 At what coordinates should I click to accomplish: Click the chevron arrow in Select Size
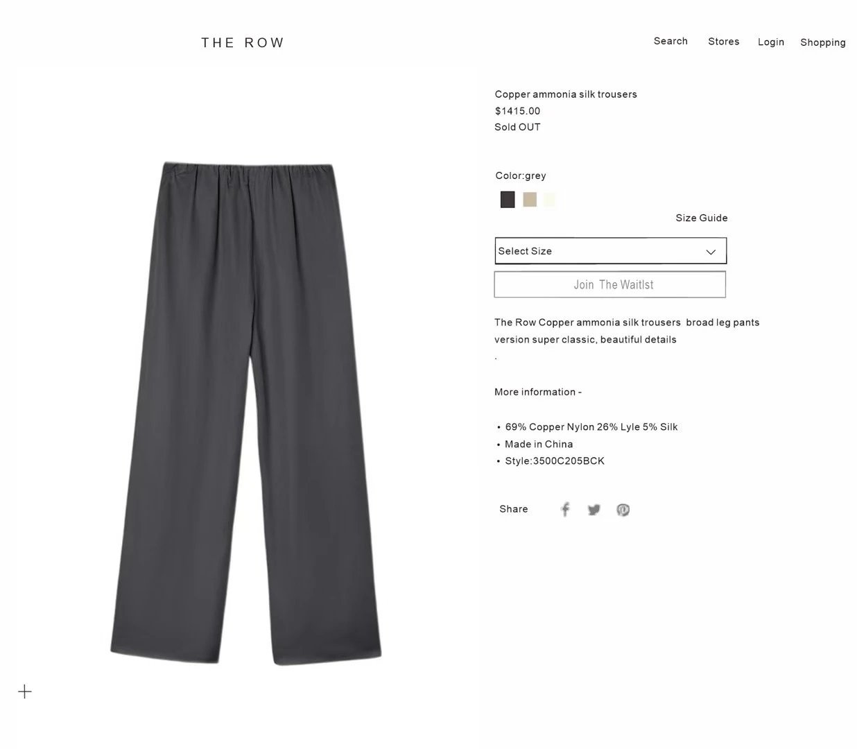[x=711, y=252]
